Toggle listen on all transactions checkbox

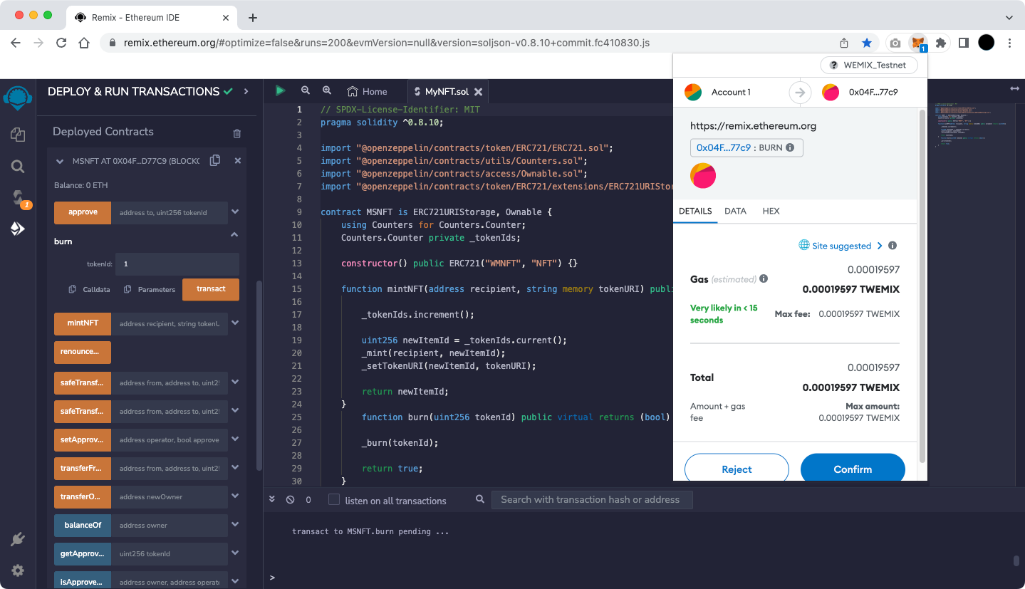pos(334,500)
